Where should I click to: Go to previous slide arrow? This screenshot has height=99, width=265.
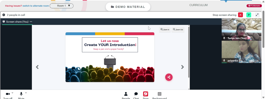[37, 67]
